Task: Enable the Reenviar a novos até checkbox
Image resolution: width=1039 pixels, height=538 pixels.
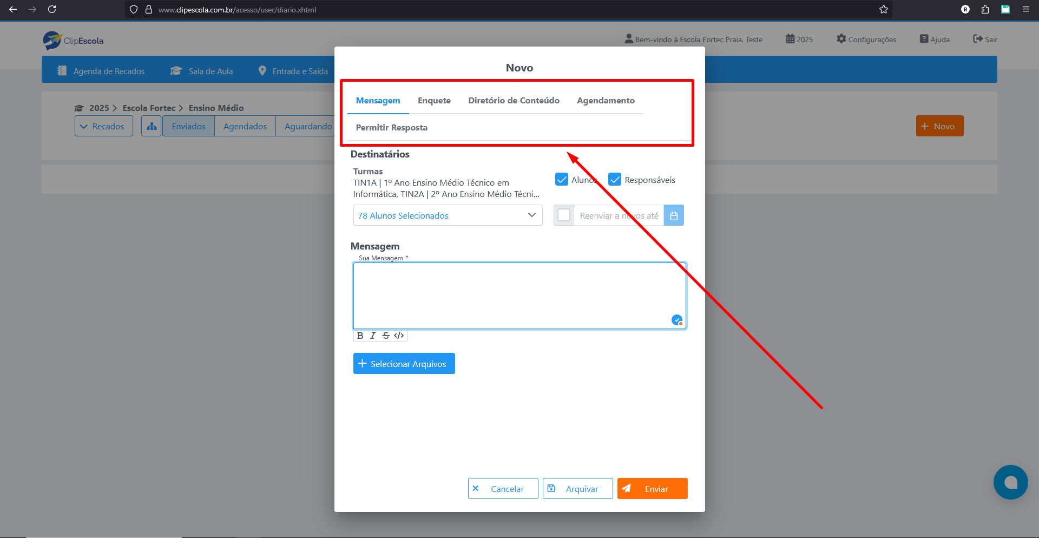Action: coord(563,215)
